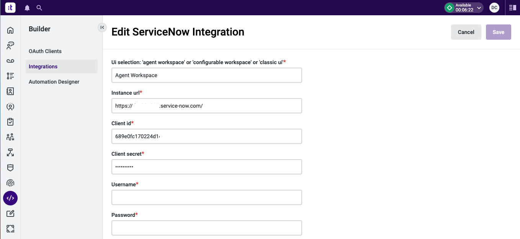Open the routing arrows sidebar icon

click(10, 152)
